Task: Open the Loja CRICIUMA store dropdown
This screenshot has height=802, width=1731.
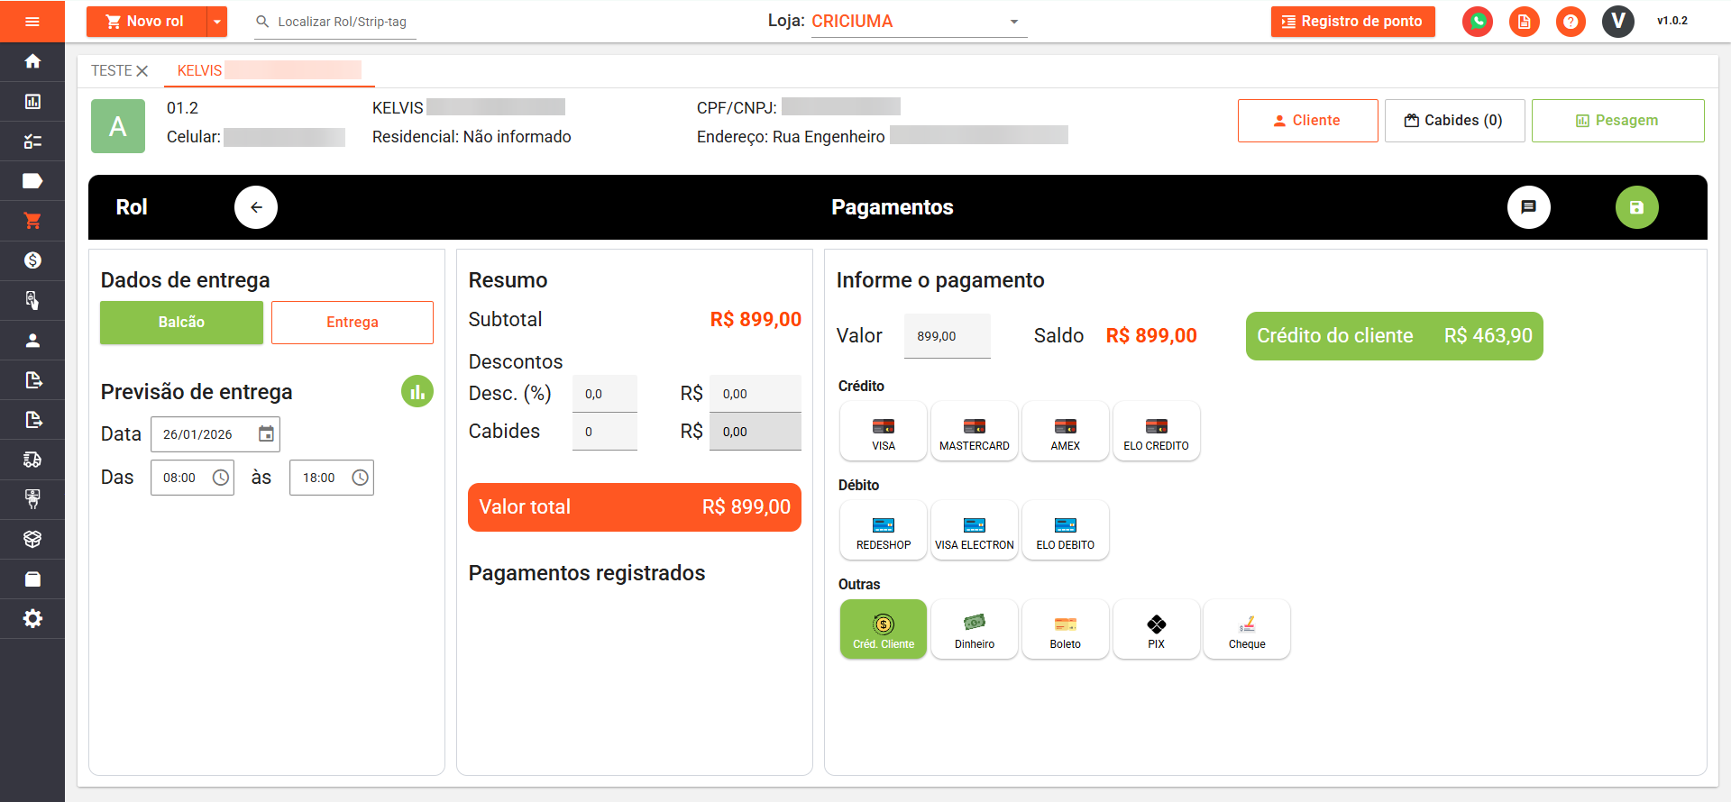Action: coord(1013,22)
